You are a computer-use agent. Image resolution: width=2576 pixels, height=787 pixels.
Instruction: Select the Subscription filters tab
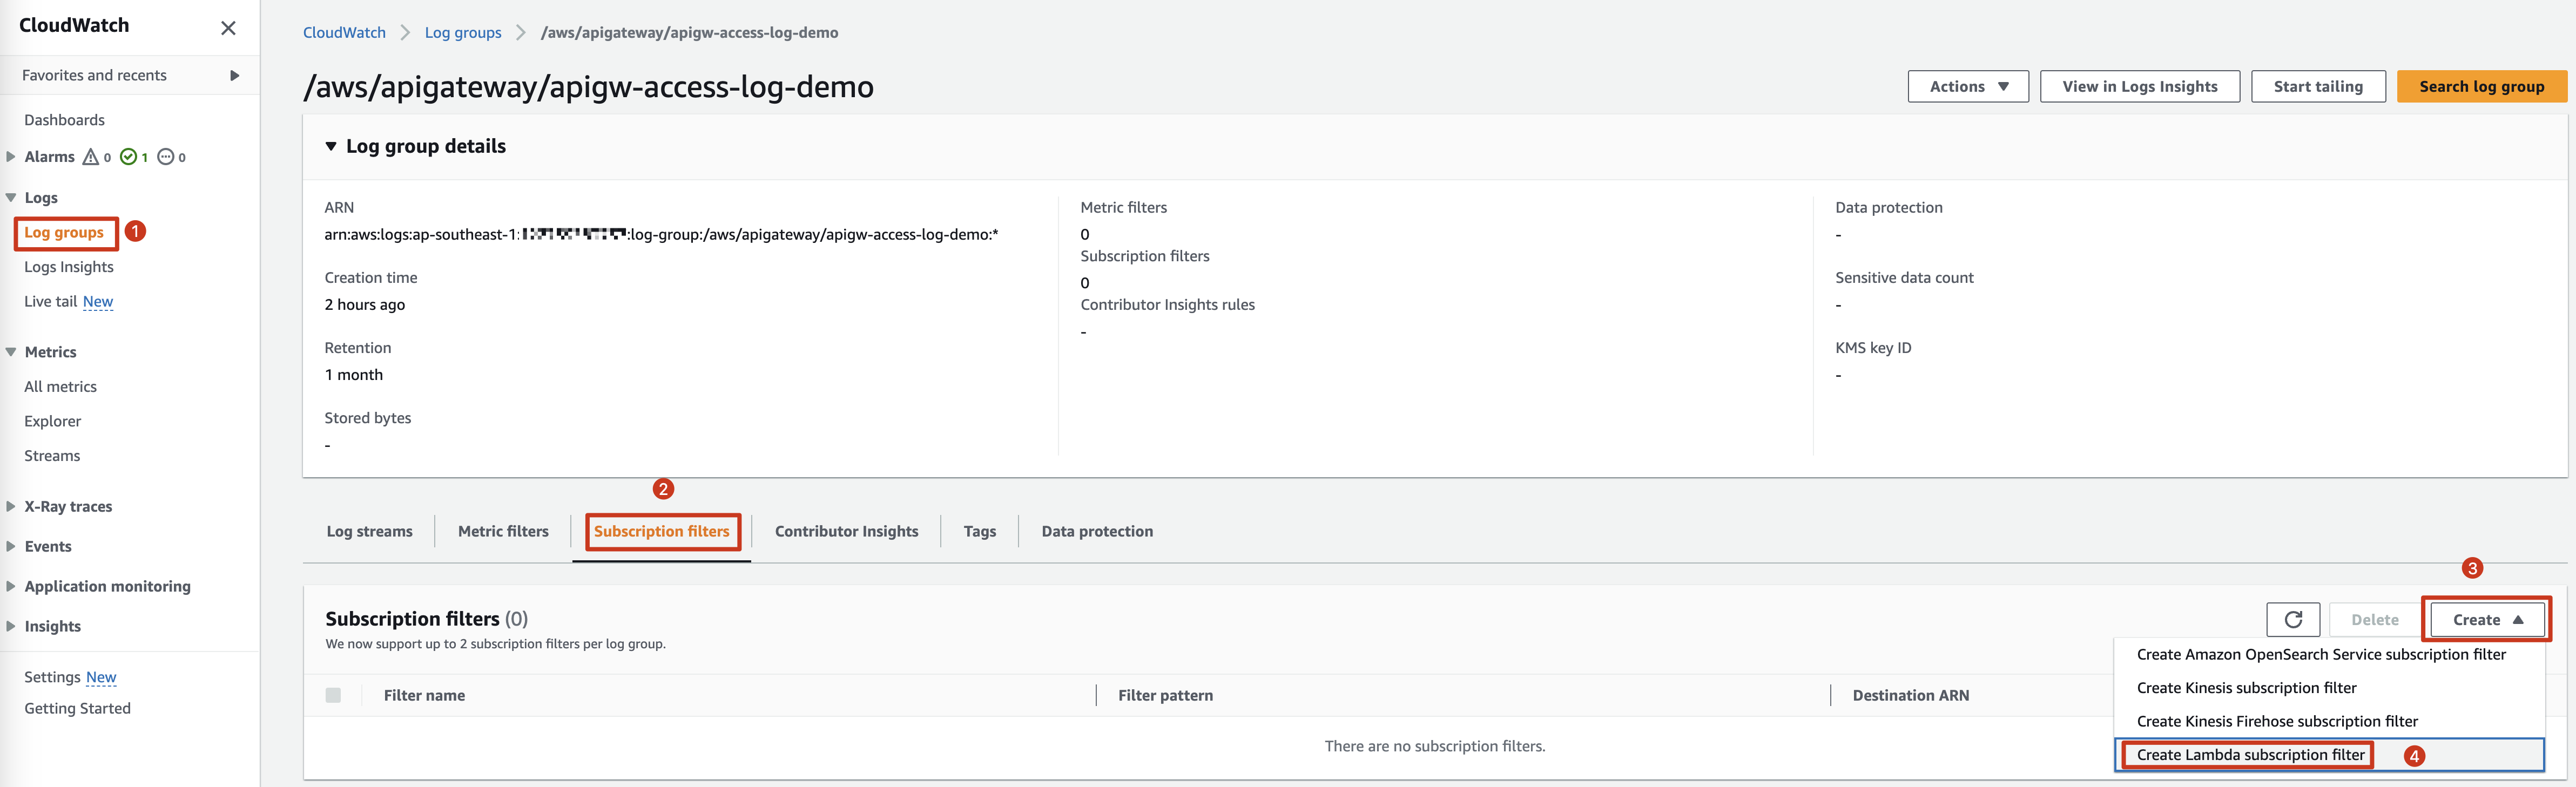pos(662,532)
